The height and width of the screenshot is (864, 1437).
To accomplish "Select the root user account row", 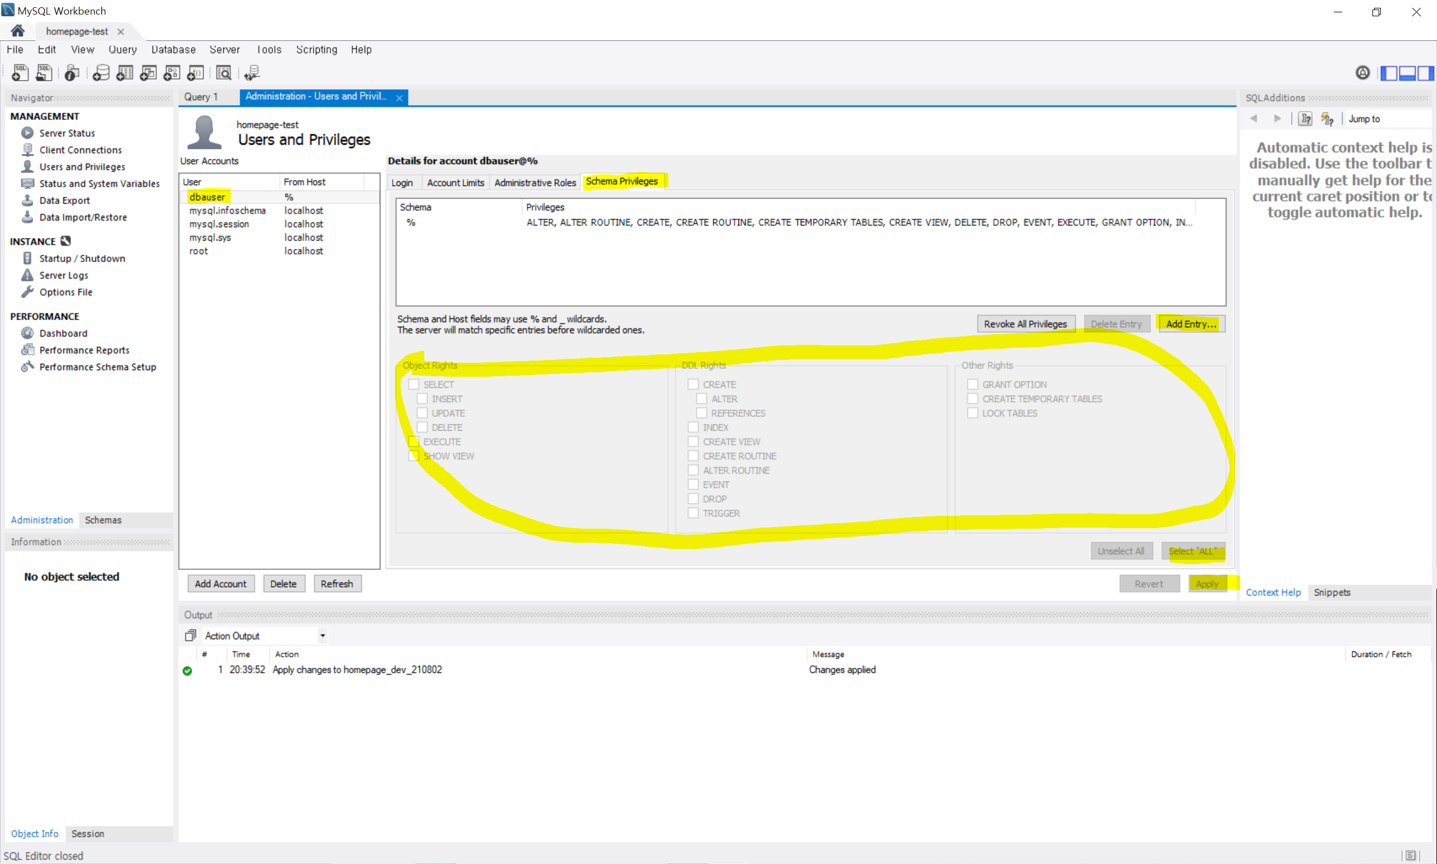I will pos(199,251).
